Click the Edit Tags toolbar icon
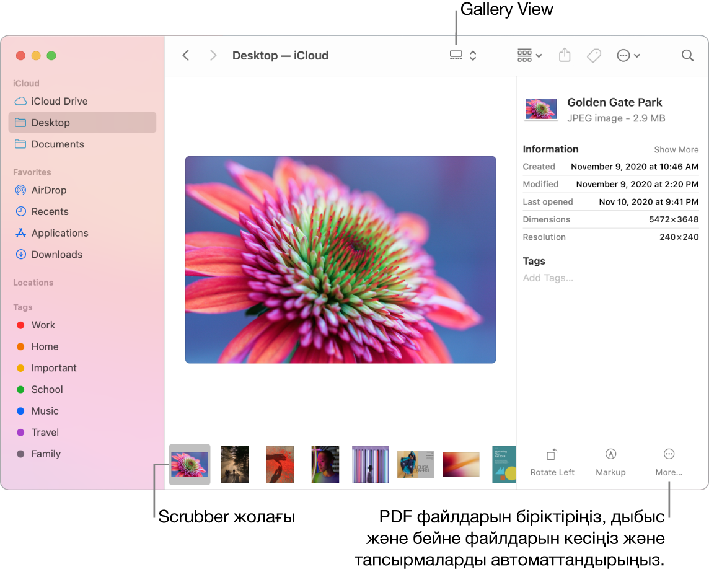 pos(594,56)
